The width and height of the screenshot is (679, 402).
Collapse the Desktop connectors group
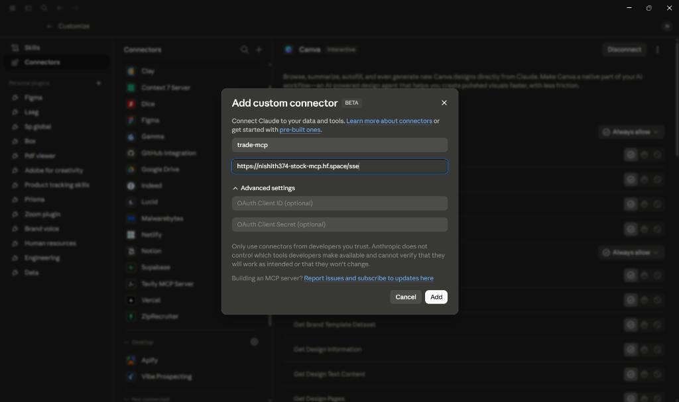click(139, 342)
